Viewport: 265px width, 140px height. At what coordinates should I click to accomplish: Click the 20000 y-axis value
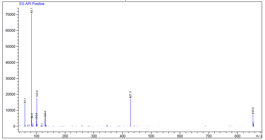pyautogui.click(x=11, y=94)
